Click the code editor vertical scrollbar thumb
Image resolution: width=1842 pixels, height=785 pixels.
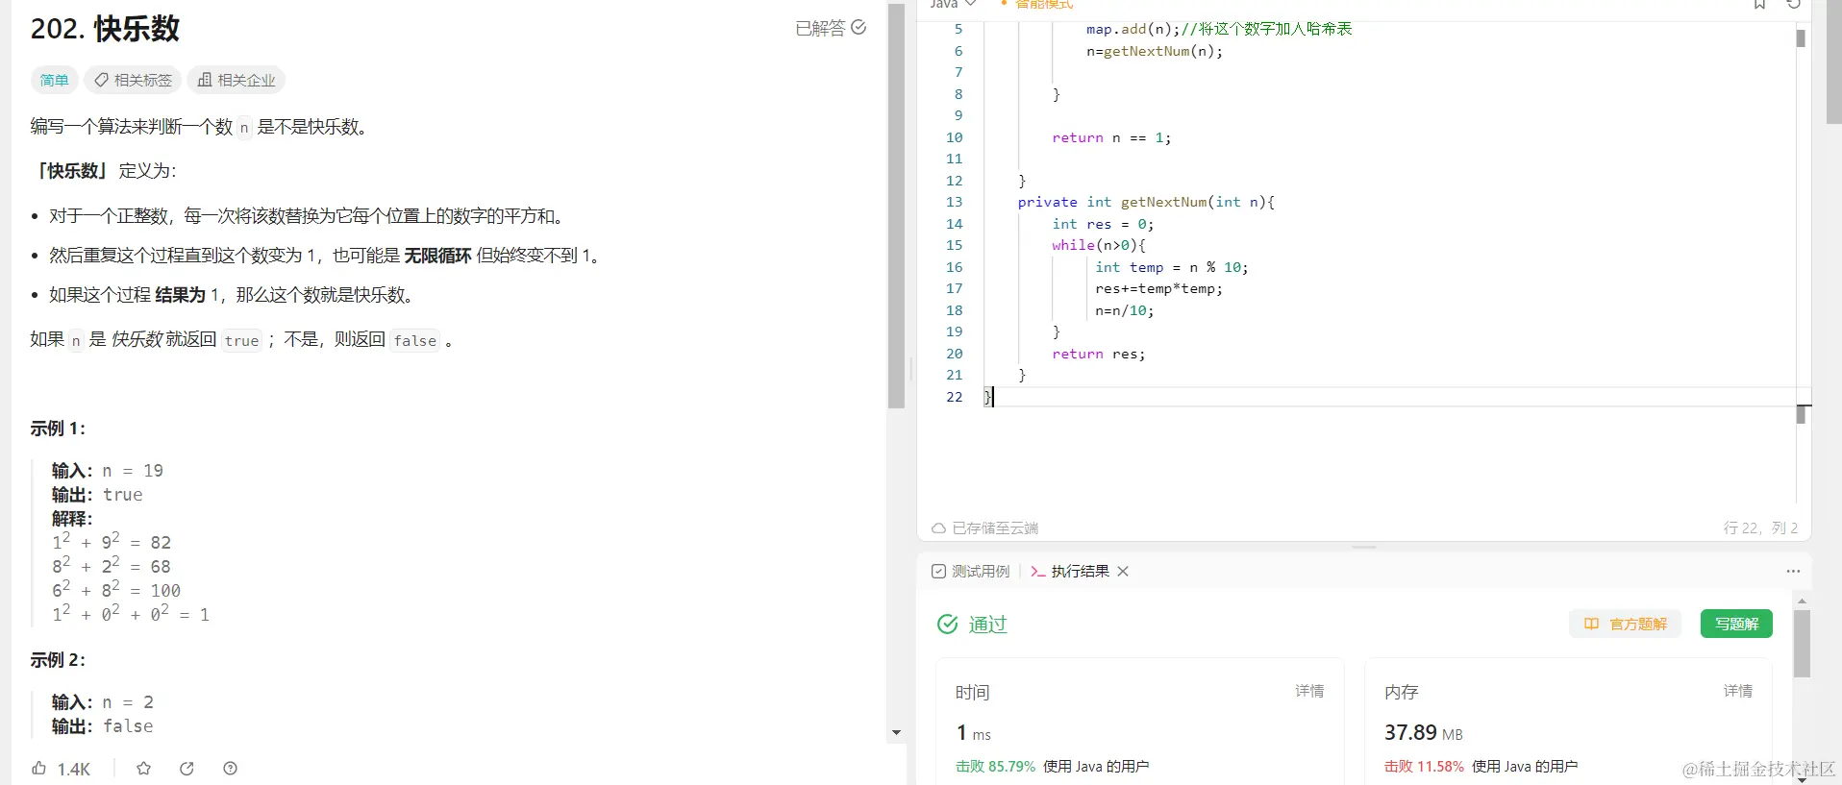1801,38
